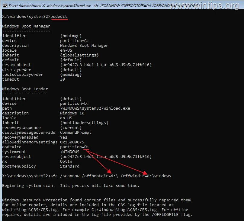Click the cmd.exe icon in title bar
This screenshot has height=221, width=244.
point(5,6)
